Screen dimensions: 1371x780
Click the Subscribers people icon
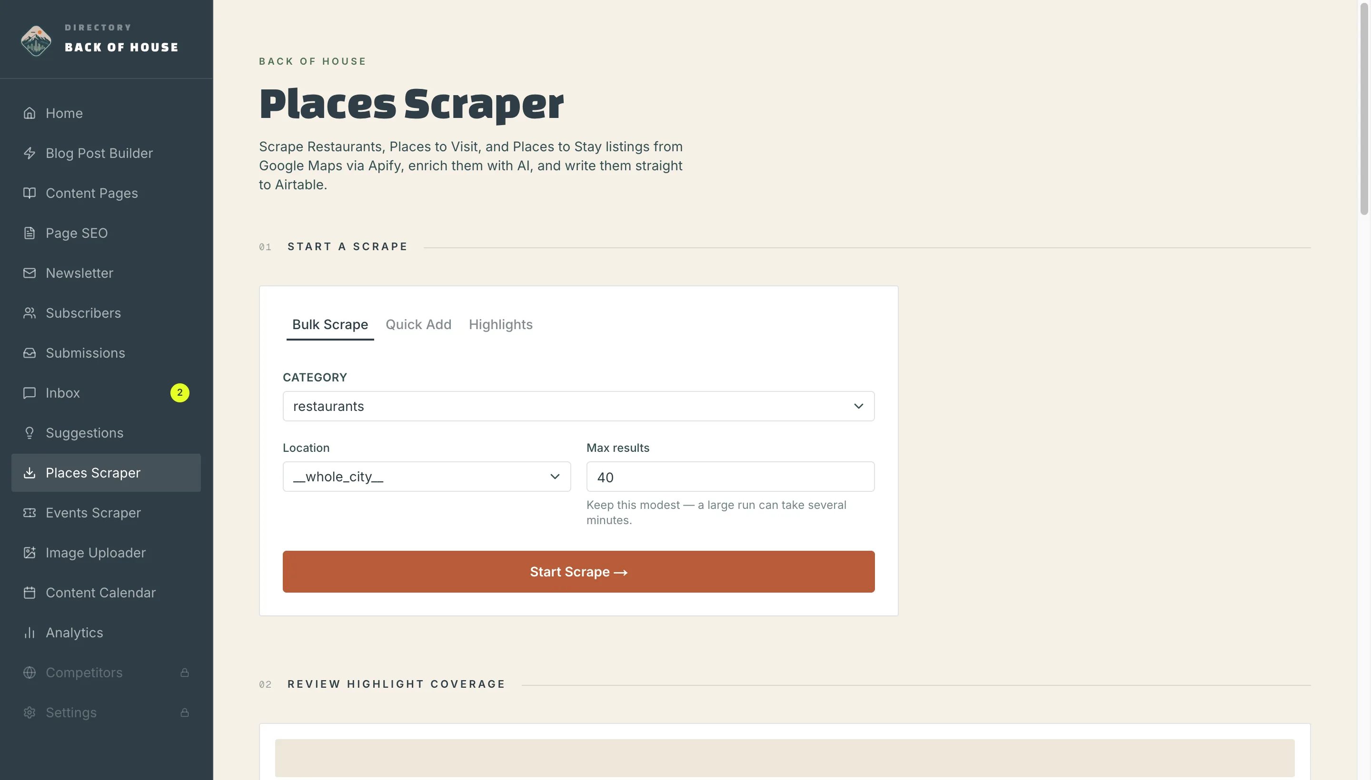[x=30, y=313]
